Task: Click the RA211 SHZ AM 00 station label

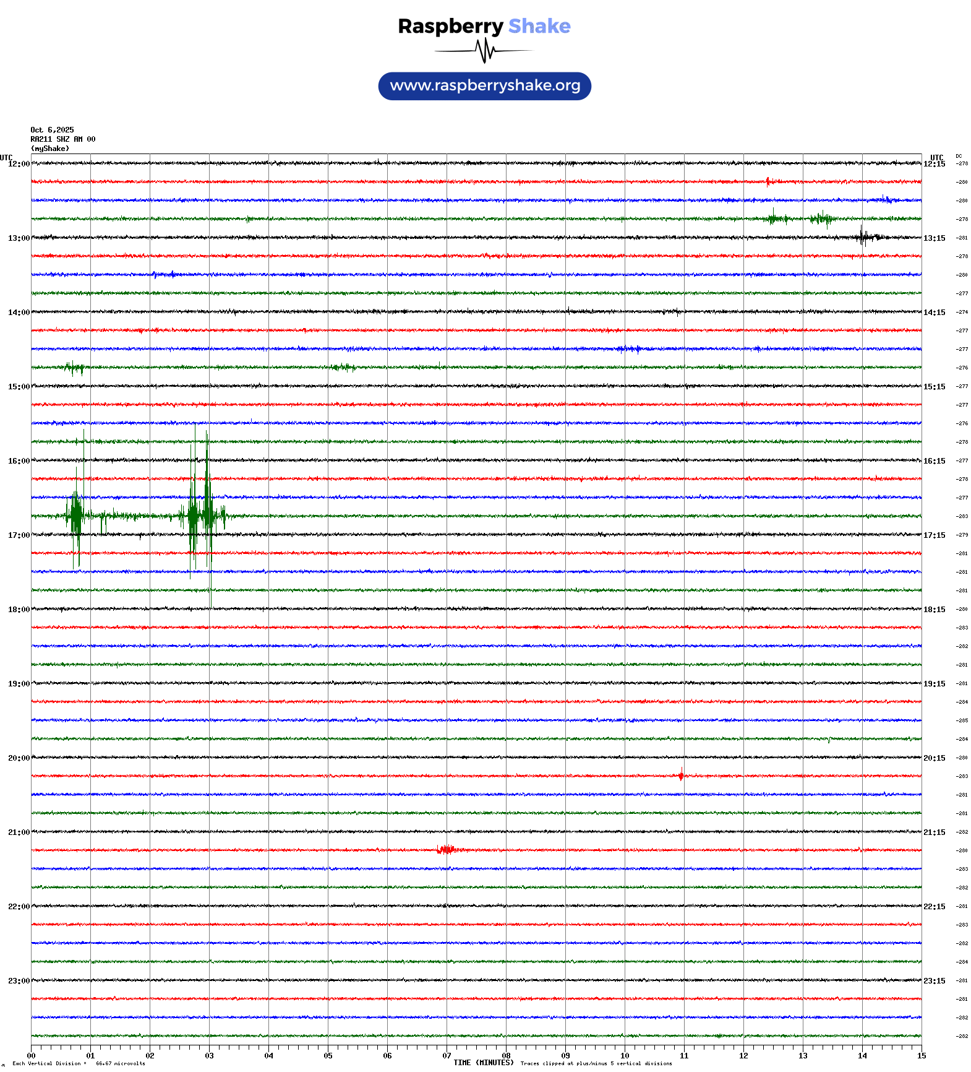Action: pos(62,139)
